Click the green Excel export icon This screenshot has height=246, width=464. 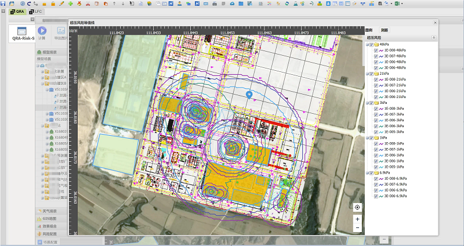[398, 3]
